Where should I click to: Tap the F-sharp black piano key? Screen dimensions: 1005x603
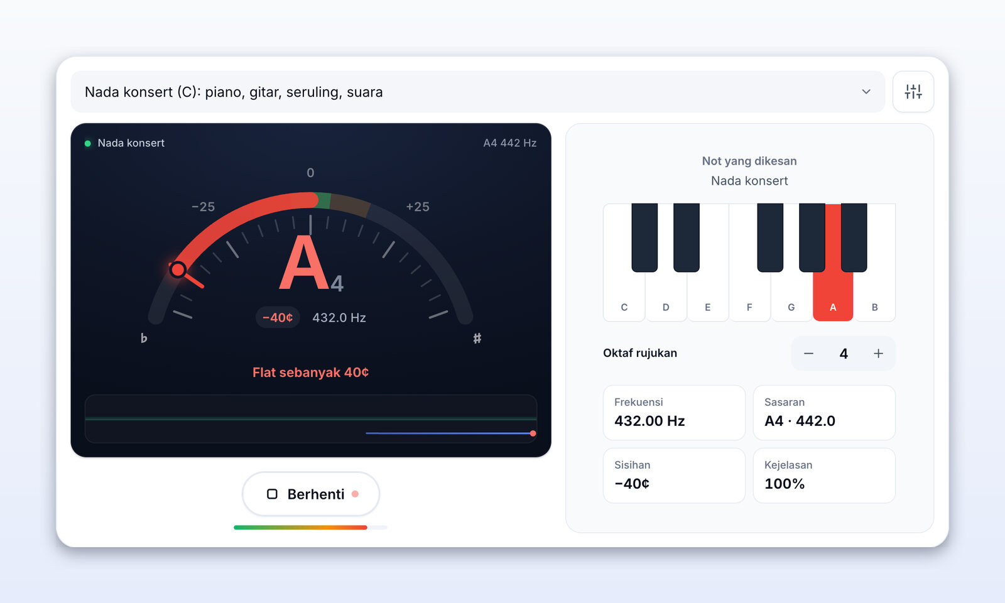click(x=770, y=237)
